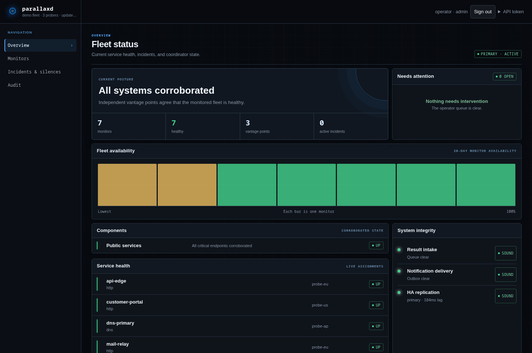The image size is (532, 353).
Task: Open the Public services component row
Action: pyautogui.click(x=240, y=246)
